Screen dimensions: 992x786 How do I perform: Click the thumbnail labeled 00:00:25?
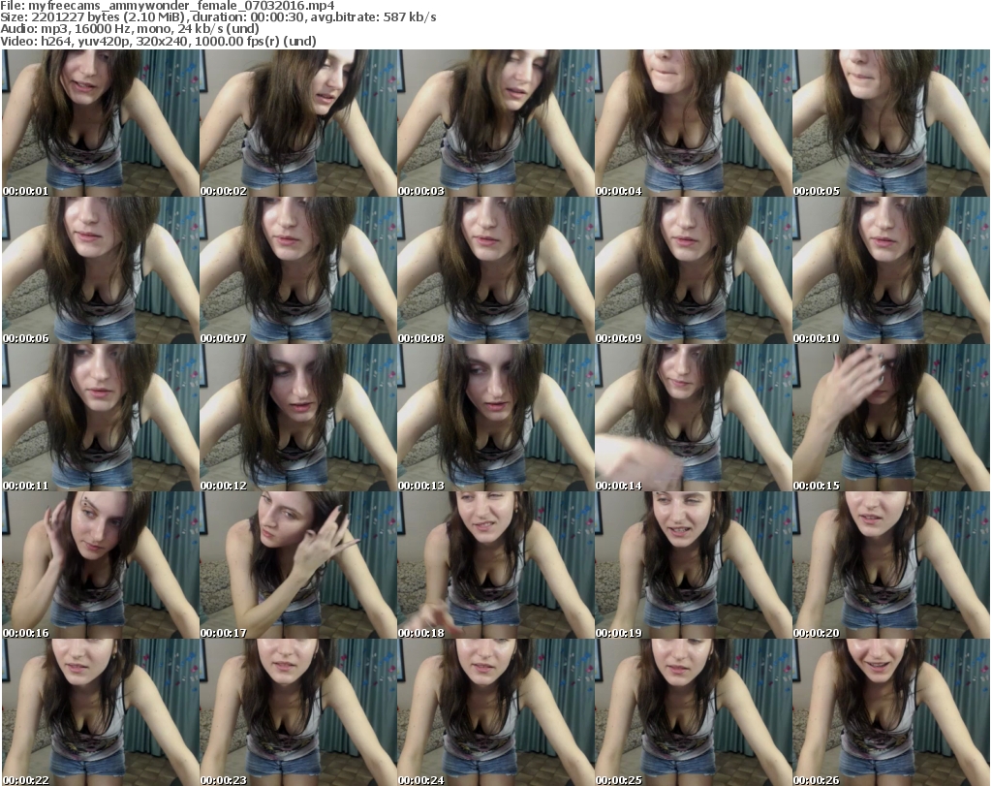693,712
